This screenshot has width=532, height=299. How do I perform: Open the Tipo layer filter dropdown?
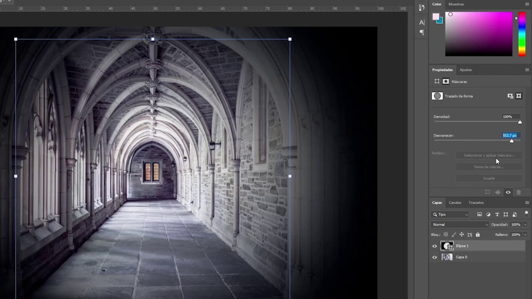(450, 214)
